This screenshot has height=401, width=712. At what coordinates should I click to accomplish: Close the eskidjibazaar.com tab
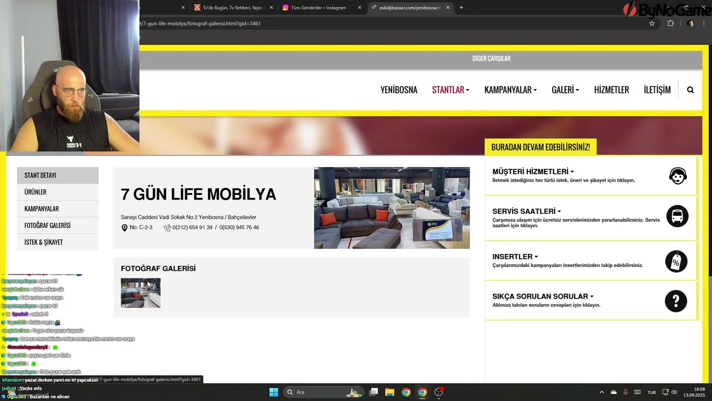448,8
